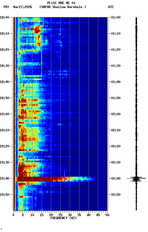Select the 01:00 UTC time label

(x=116, y=17)
